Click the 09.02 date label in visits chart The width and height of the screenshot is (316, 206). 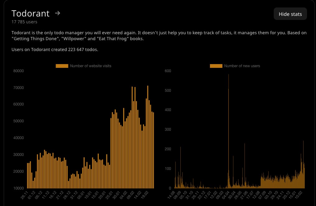point(130,195)
